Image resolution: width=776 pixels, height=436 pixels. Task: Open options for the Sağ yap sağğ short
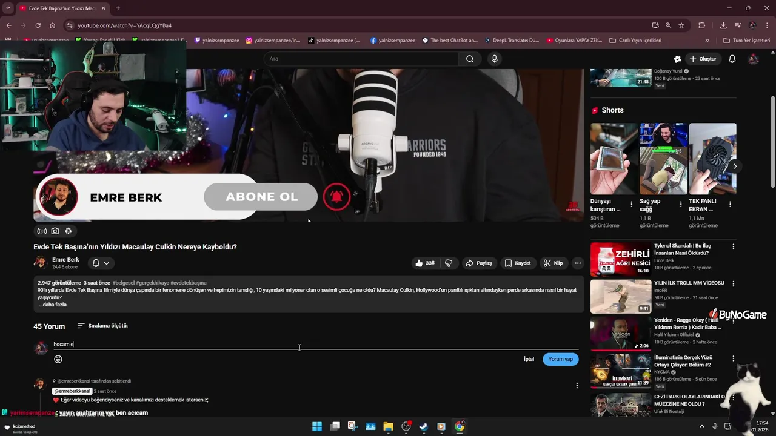(x=680, y=205)
